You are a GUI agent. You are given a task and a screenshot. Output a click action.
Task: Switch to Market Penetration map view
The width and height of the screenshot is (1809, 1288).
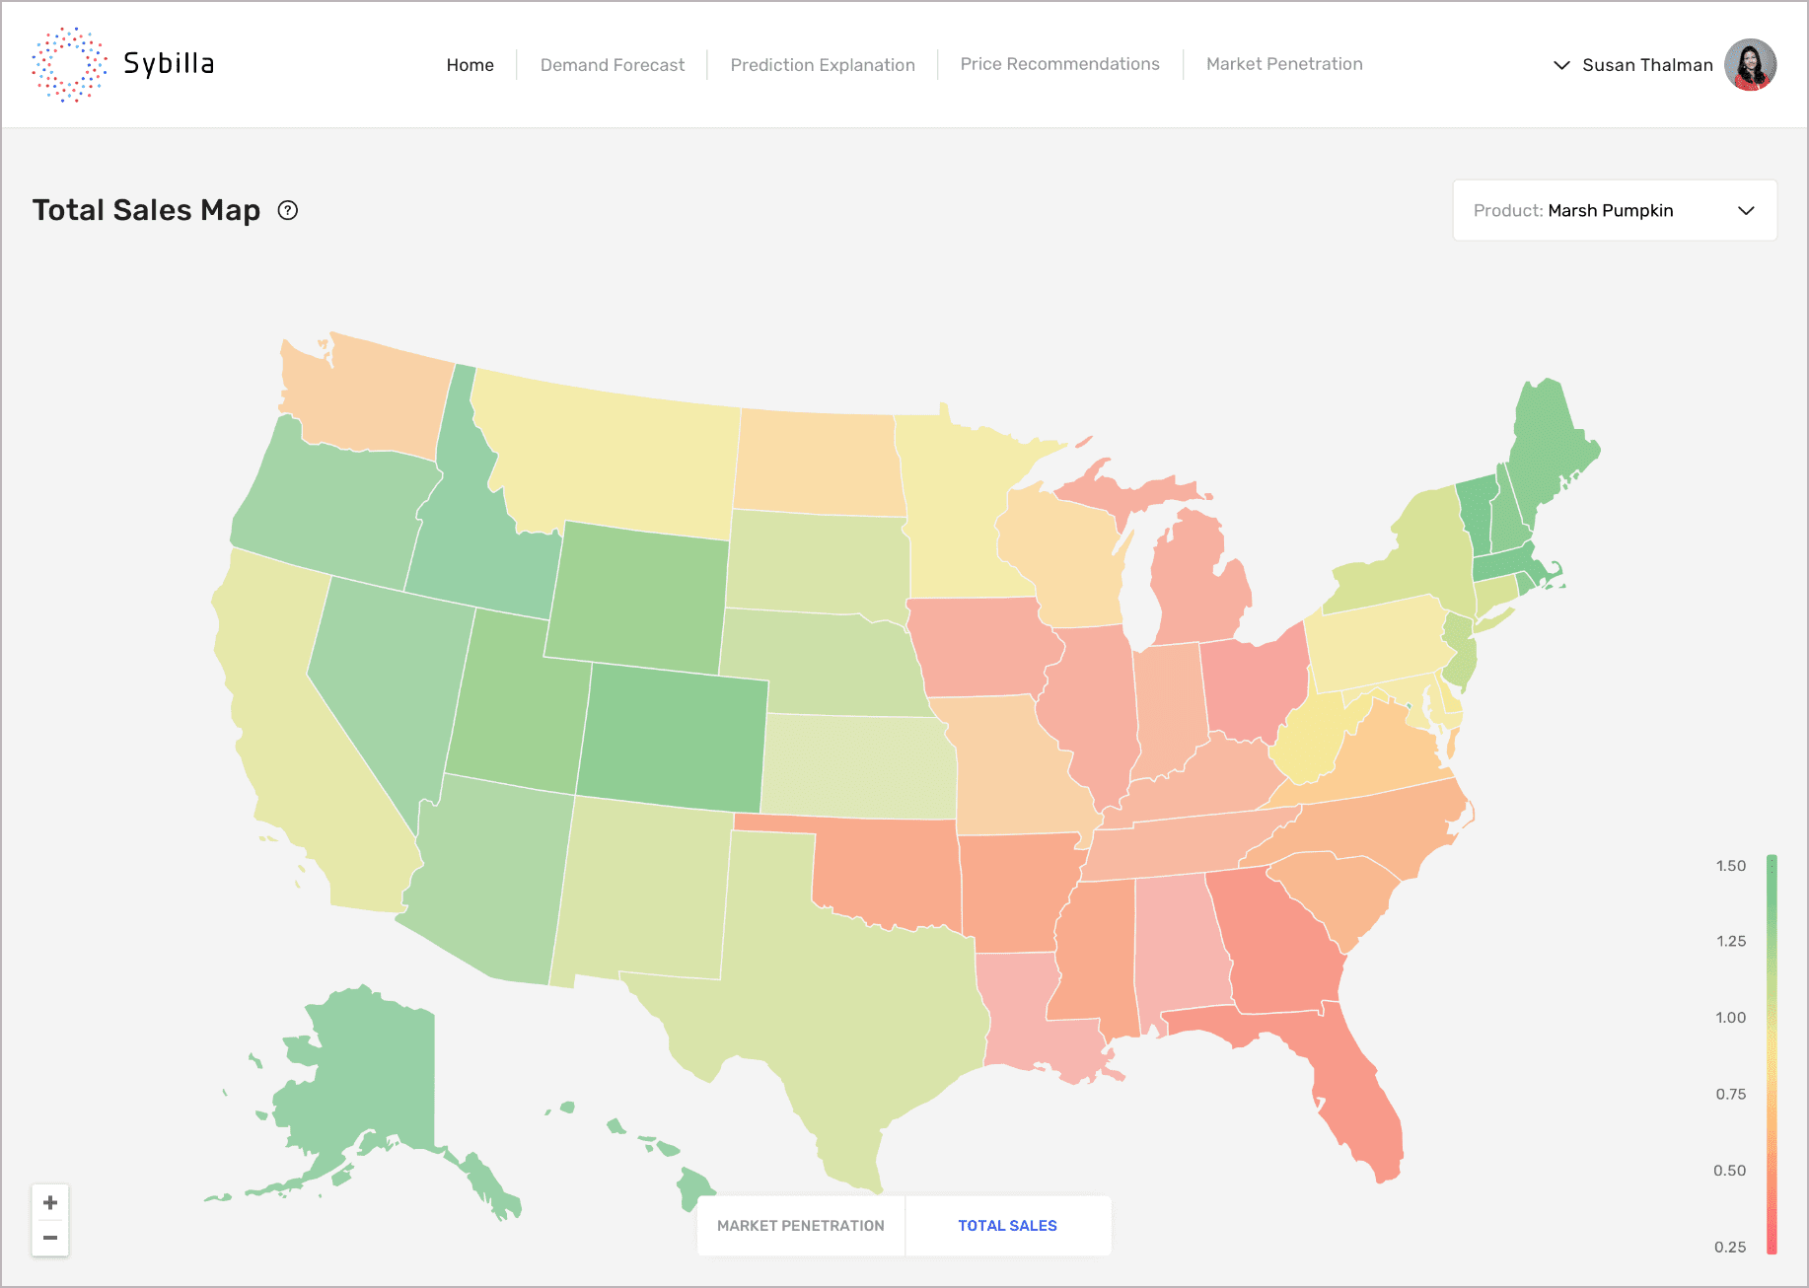800,1226
